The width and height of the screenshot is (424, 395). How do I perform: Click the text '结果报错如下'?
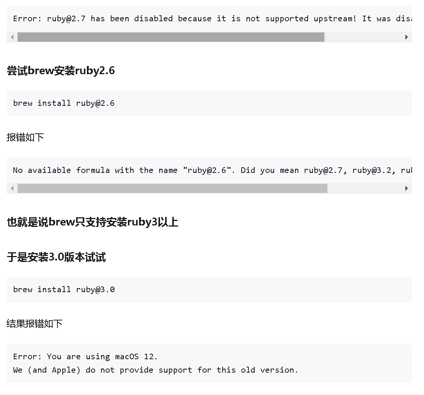pyautogui.click(x=34, y=324)
